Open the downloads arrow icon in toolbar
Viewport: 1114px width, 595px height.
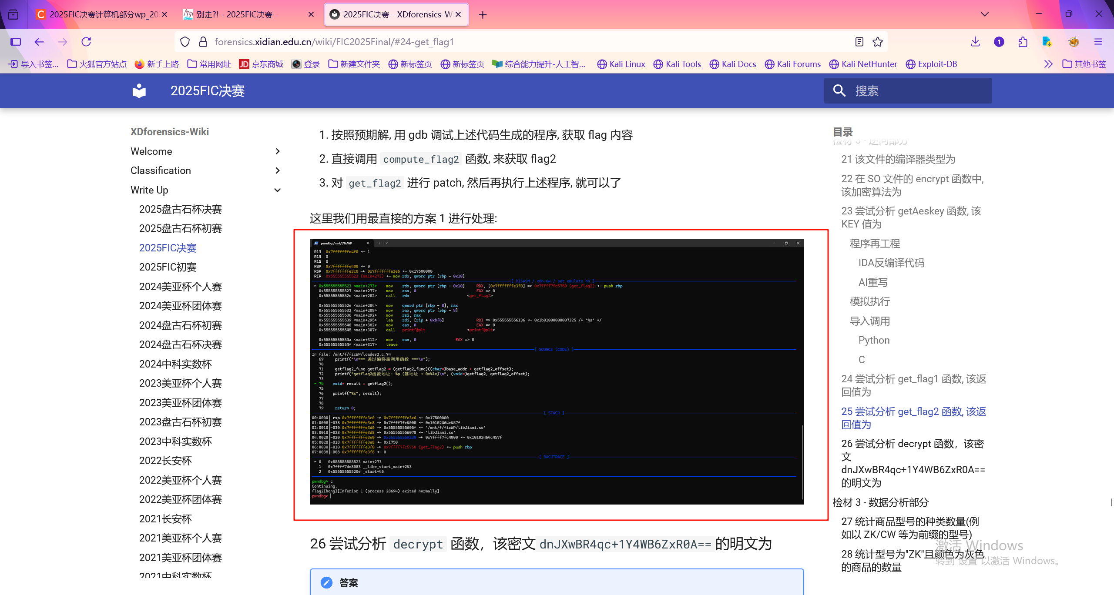coord(975,42)
